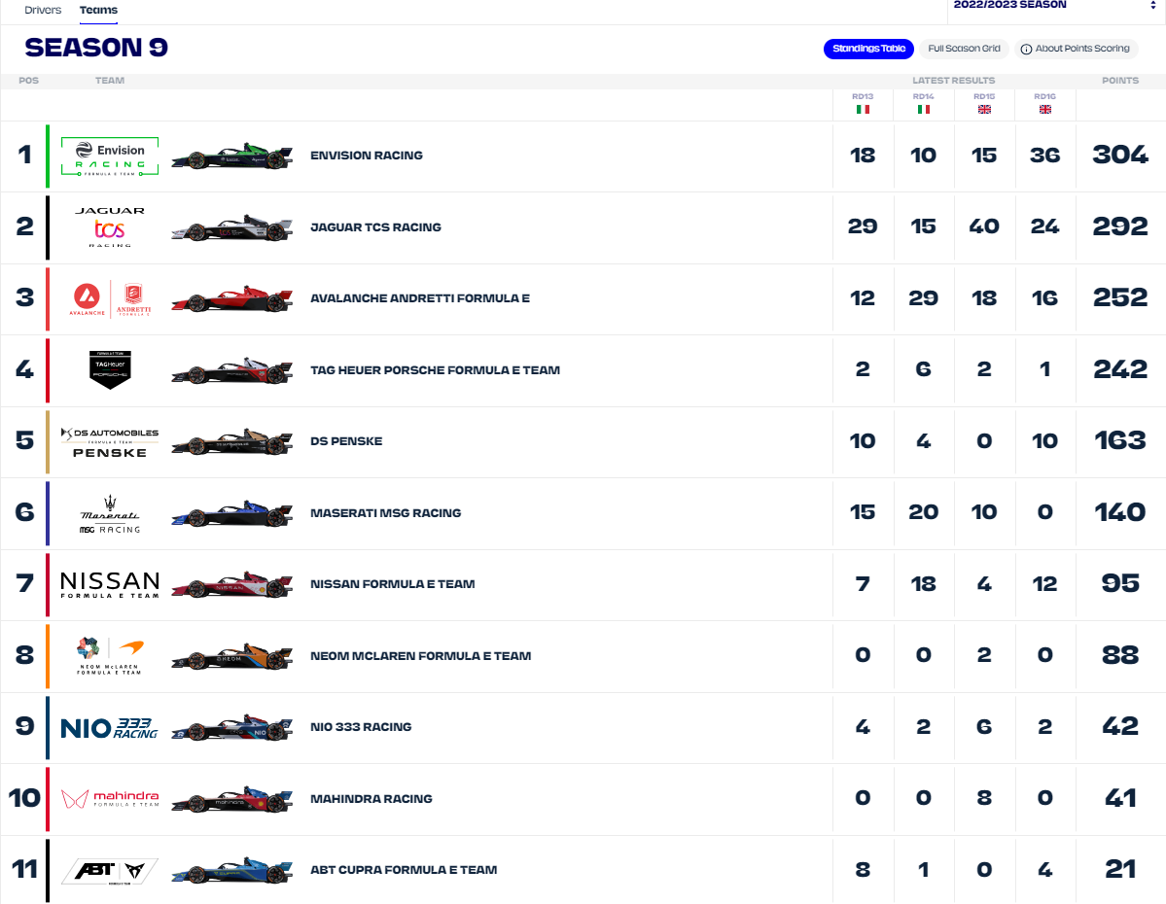Click the RD15 UK flag icon
Image resolution: width=1166 pixels, height=904 pixels.
[x=984, y=109]
